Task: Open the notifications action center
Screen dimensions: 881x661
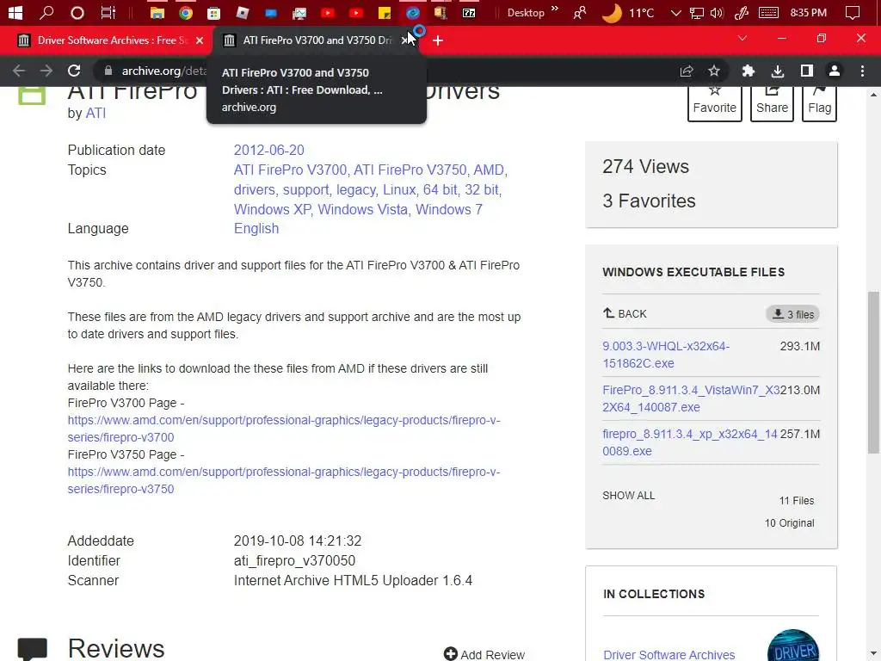Action: (853, 12)
